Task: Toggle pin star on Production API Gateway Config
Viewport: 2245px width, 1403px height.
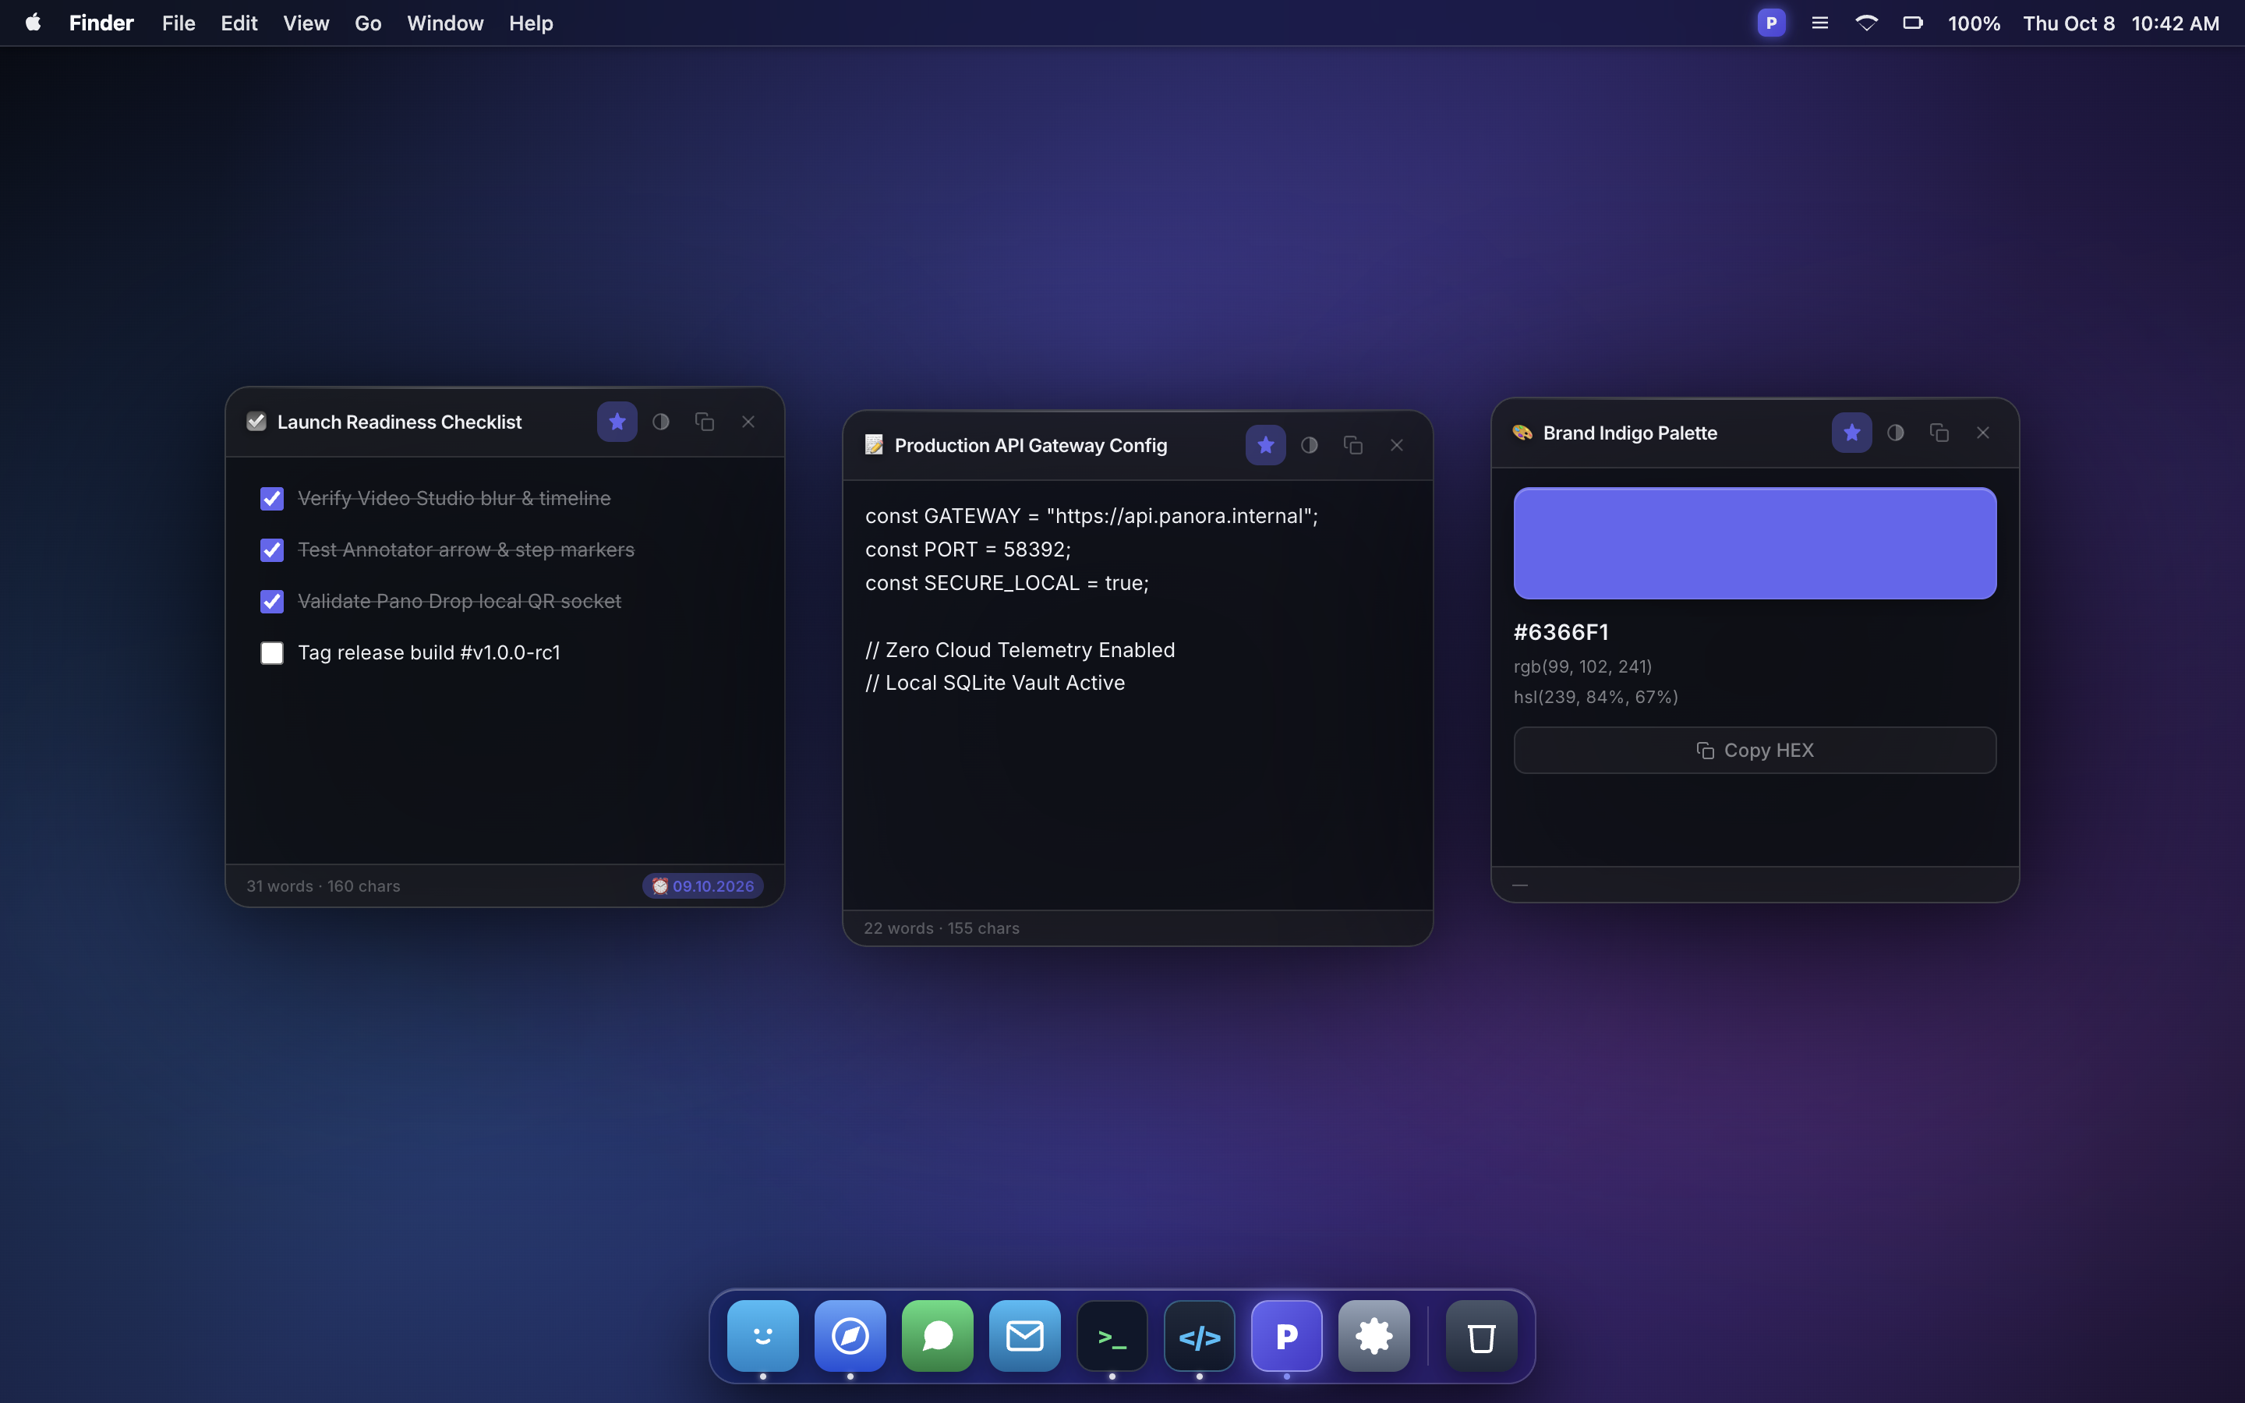Action: (1265, 445)
